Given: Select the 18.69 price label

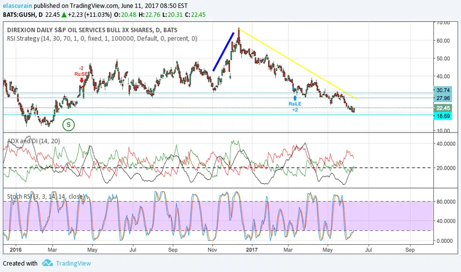Looking at the screenshot, I should click(x=443, y=116).
